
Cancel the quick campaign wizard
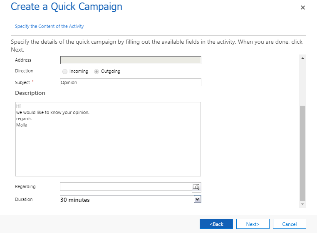coord(289,224)
